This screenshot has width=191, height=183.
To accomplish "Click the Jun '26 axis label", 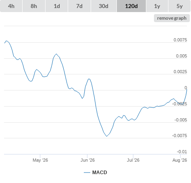I will [87, 160].
